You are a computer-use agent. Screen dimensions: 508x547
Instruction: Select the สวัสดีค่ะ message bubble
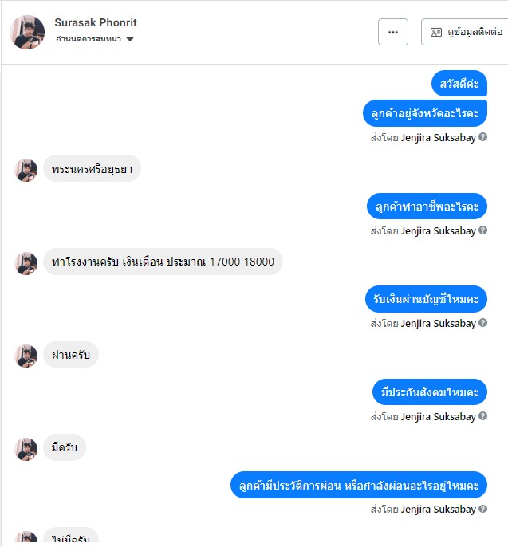(x=459, y=84)
